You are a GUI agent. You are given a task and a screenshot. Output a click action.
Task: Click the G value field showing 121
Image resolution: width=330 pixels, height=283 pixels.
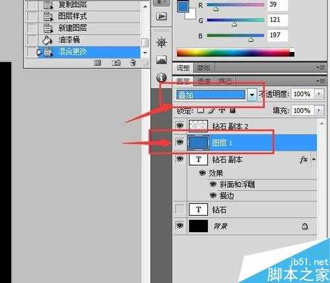pyautogui.click(x=278, y=20)
